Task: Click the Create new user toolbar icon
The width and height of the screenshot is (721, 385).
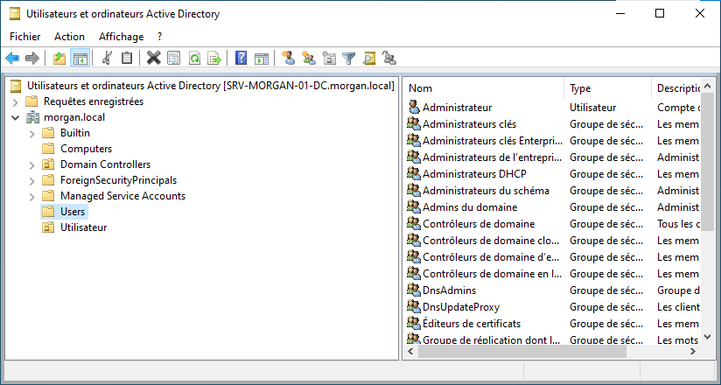Action: click(288, 59)
